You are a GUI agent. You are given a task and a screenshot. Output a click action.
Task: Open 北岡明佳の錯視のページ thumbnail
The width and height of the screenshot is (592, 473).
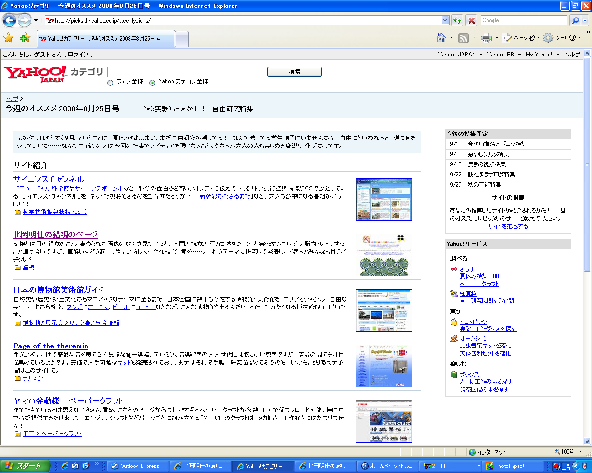point(384,255)
